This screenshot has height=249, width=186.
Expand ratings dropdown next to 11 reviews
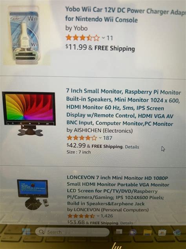coord(103,38)
